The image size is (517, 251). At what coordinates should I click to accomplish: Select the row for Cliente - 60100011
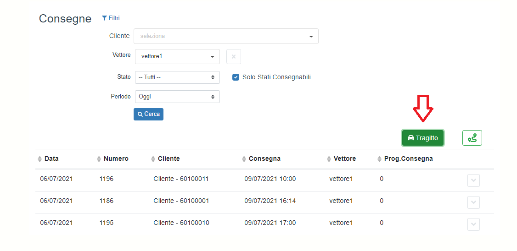[181, 179]
